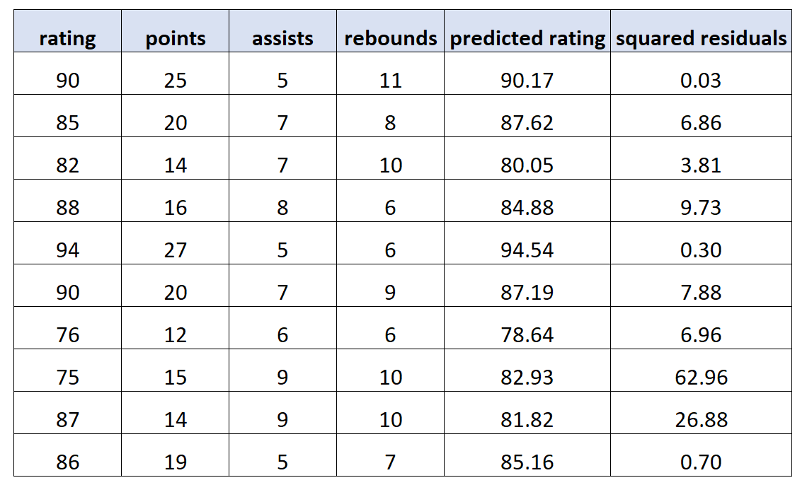
Task: Click the predicted rating cell 90.17
Action: 527,81
